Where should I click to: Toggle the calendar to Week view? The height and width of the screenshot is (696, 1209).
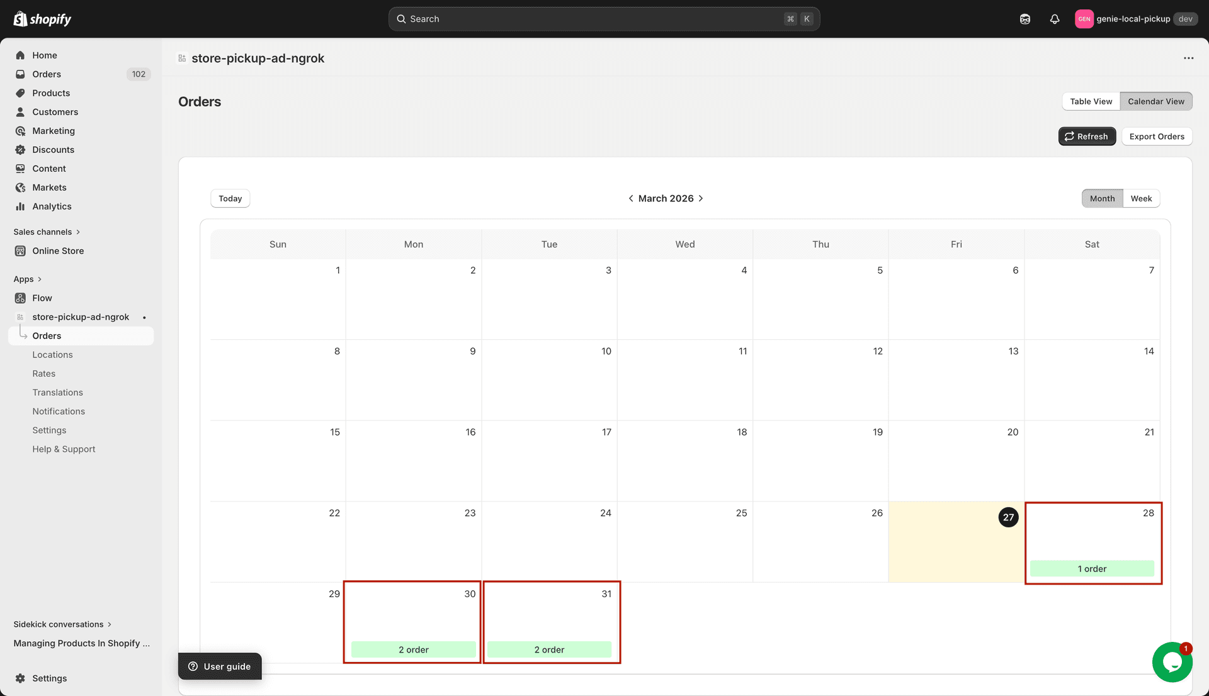pyautogui.click(x=1142, y=198)
